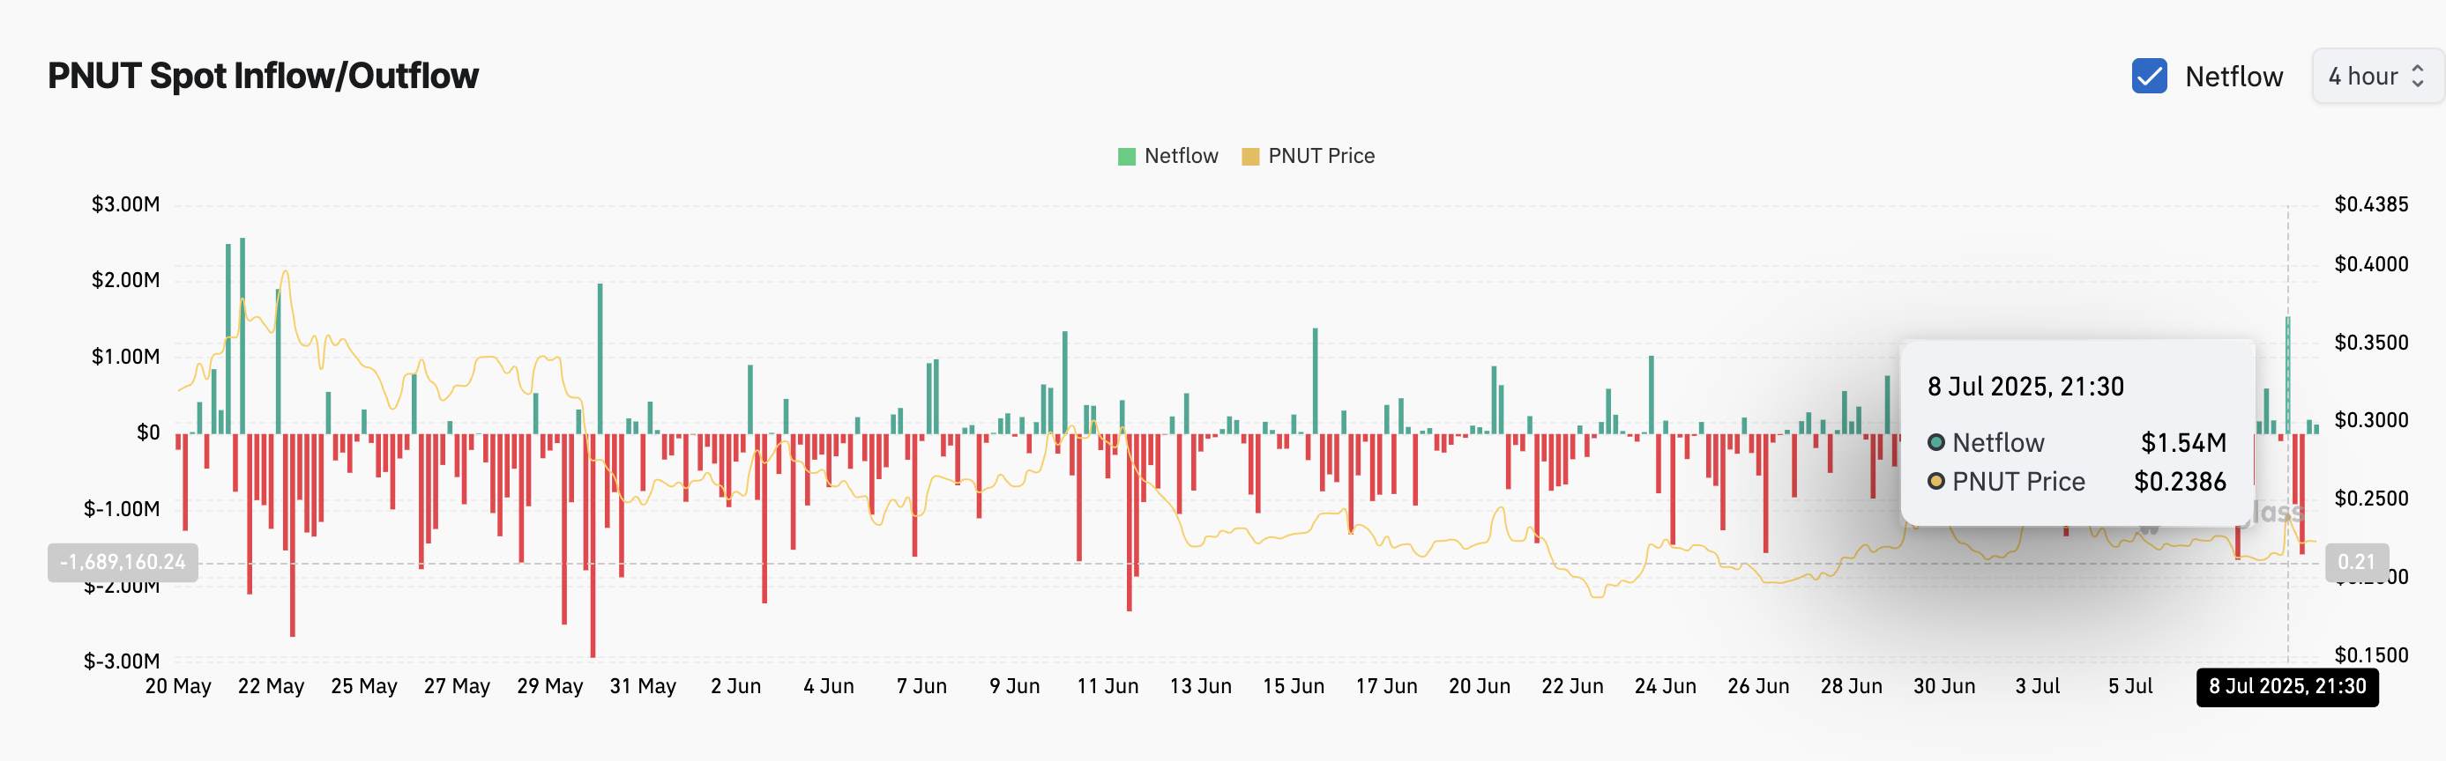Click the up-down arrows in interval selector
The width and height of the screenshot is (2446, 761).
[x=2418, y=76]
